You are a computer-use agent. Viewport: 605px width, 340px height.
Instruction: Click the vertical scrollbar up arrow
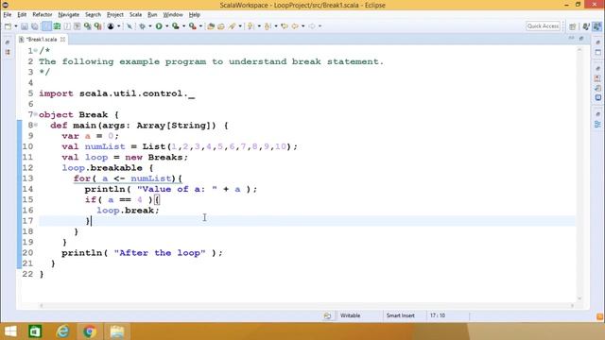tap(579, 50)
